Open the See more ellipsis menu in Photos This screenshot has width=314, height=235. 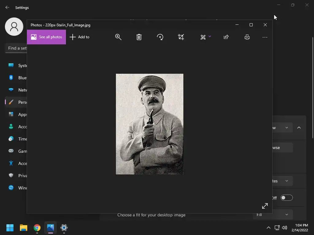265,37
